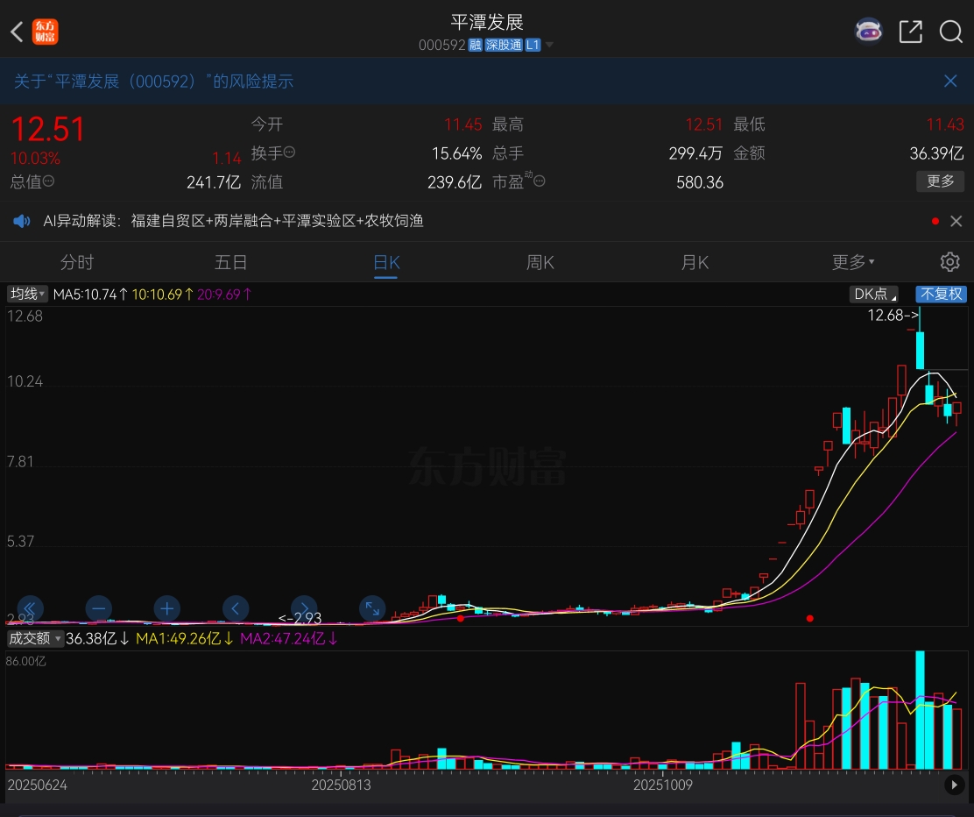
Task: Show 总值 market cap info icon
Action: (x=48, y=181)
